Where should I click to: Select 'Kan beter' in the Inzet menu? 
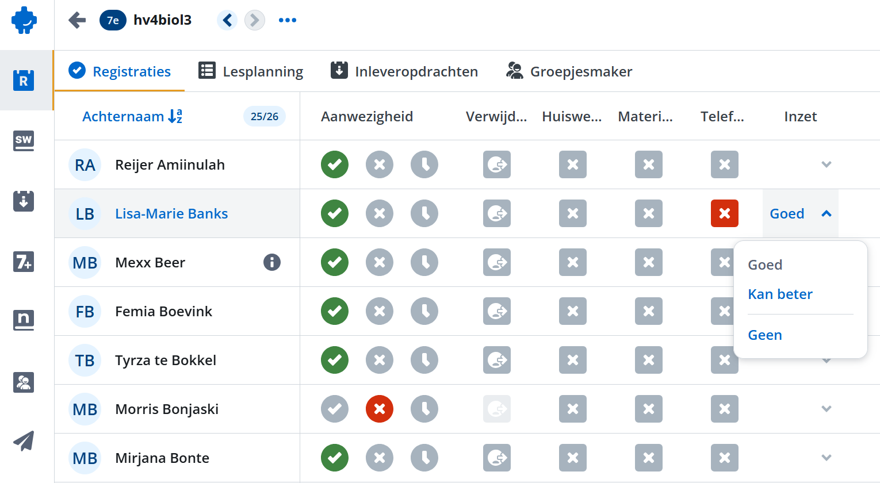780,294
